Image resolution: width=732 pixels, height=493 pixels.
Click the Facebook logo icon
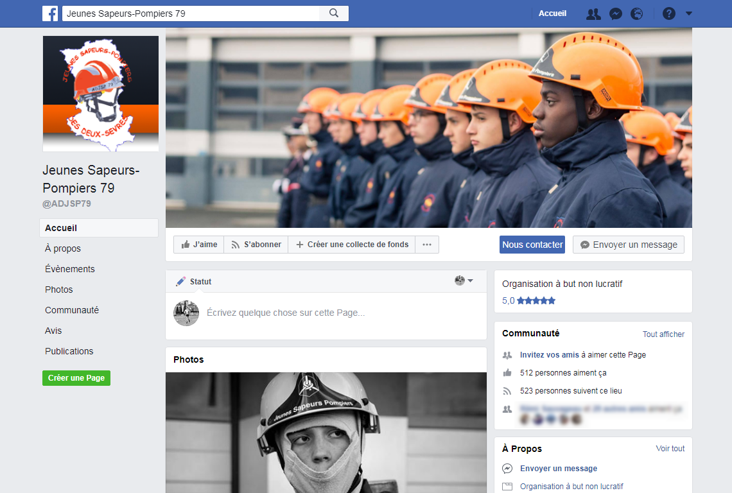tap(50, 13)
